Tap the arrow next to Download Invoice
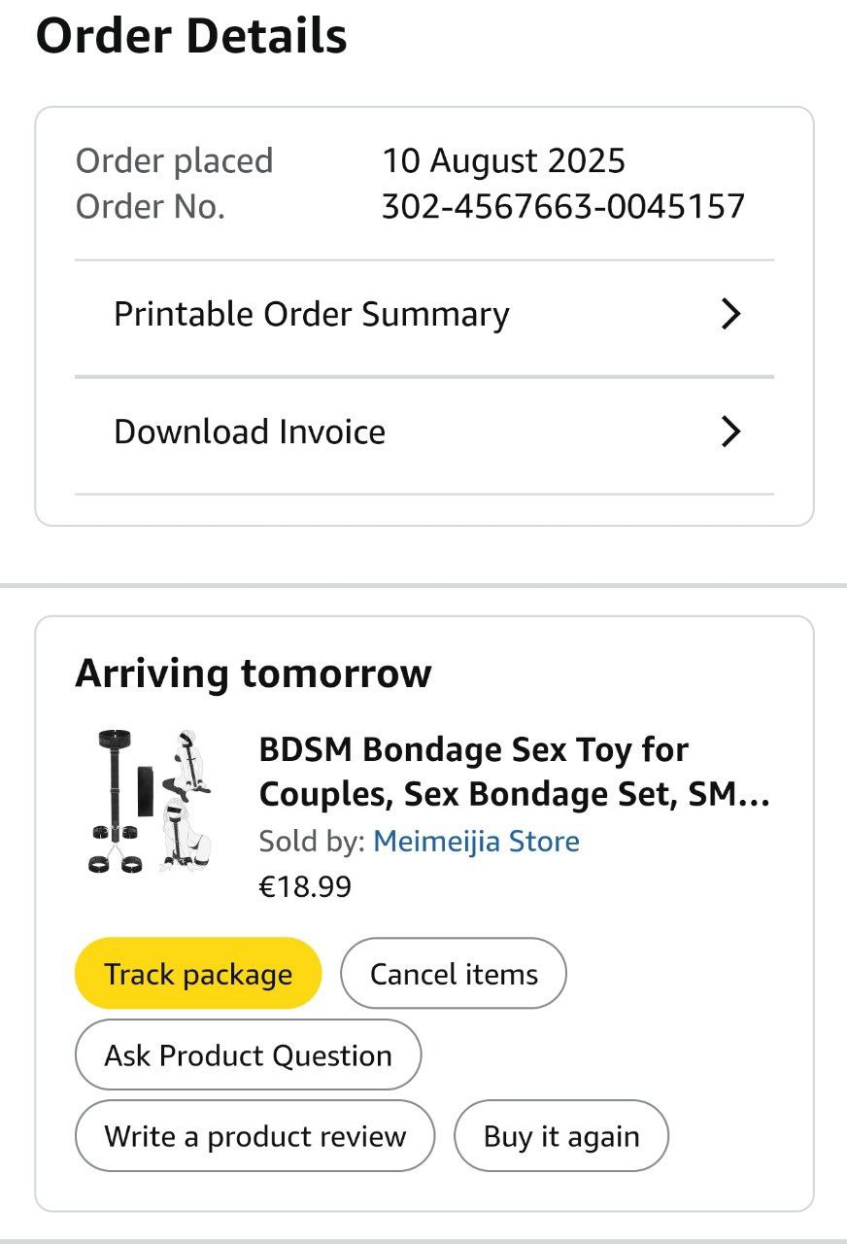Viewport: 847px width, 1244px height. click(x=730, y=432)
